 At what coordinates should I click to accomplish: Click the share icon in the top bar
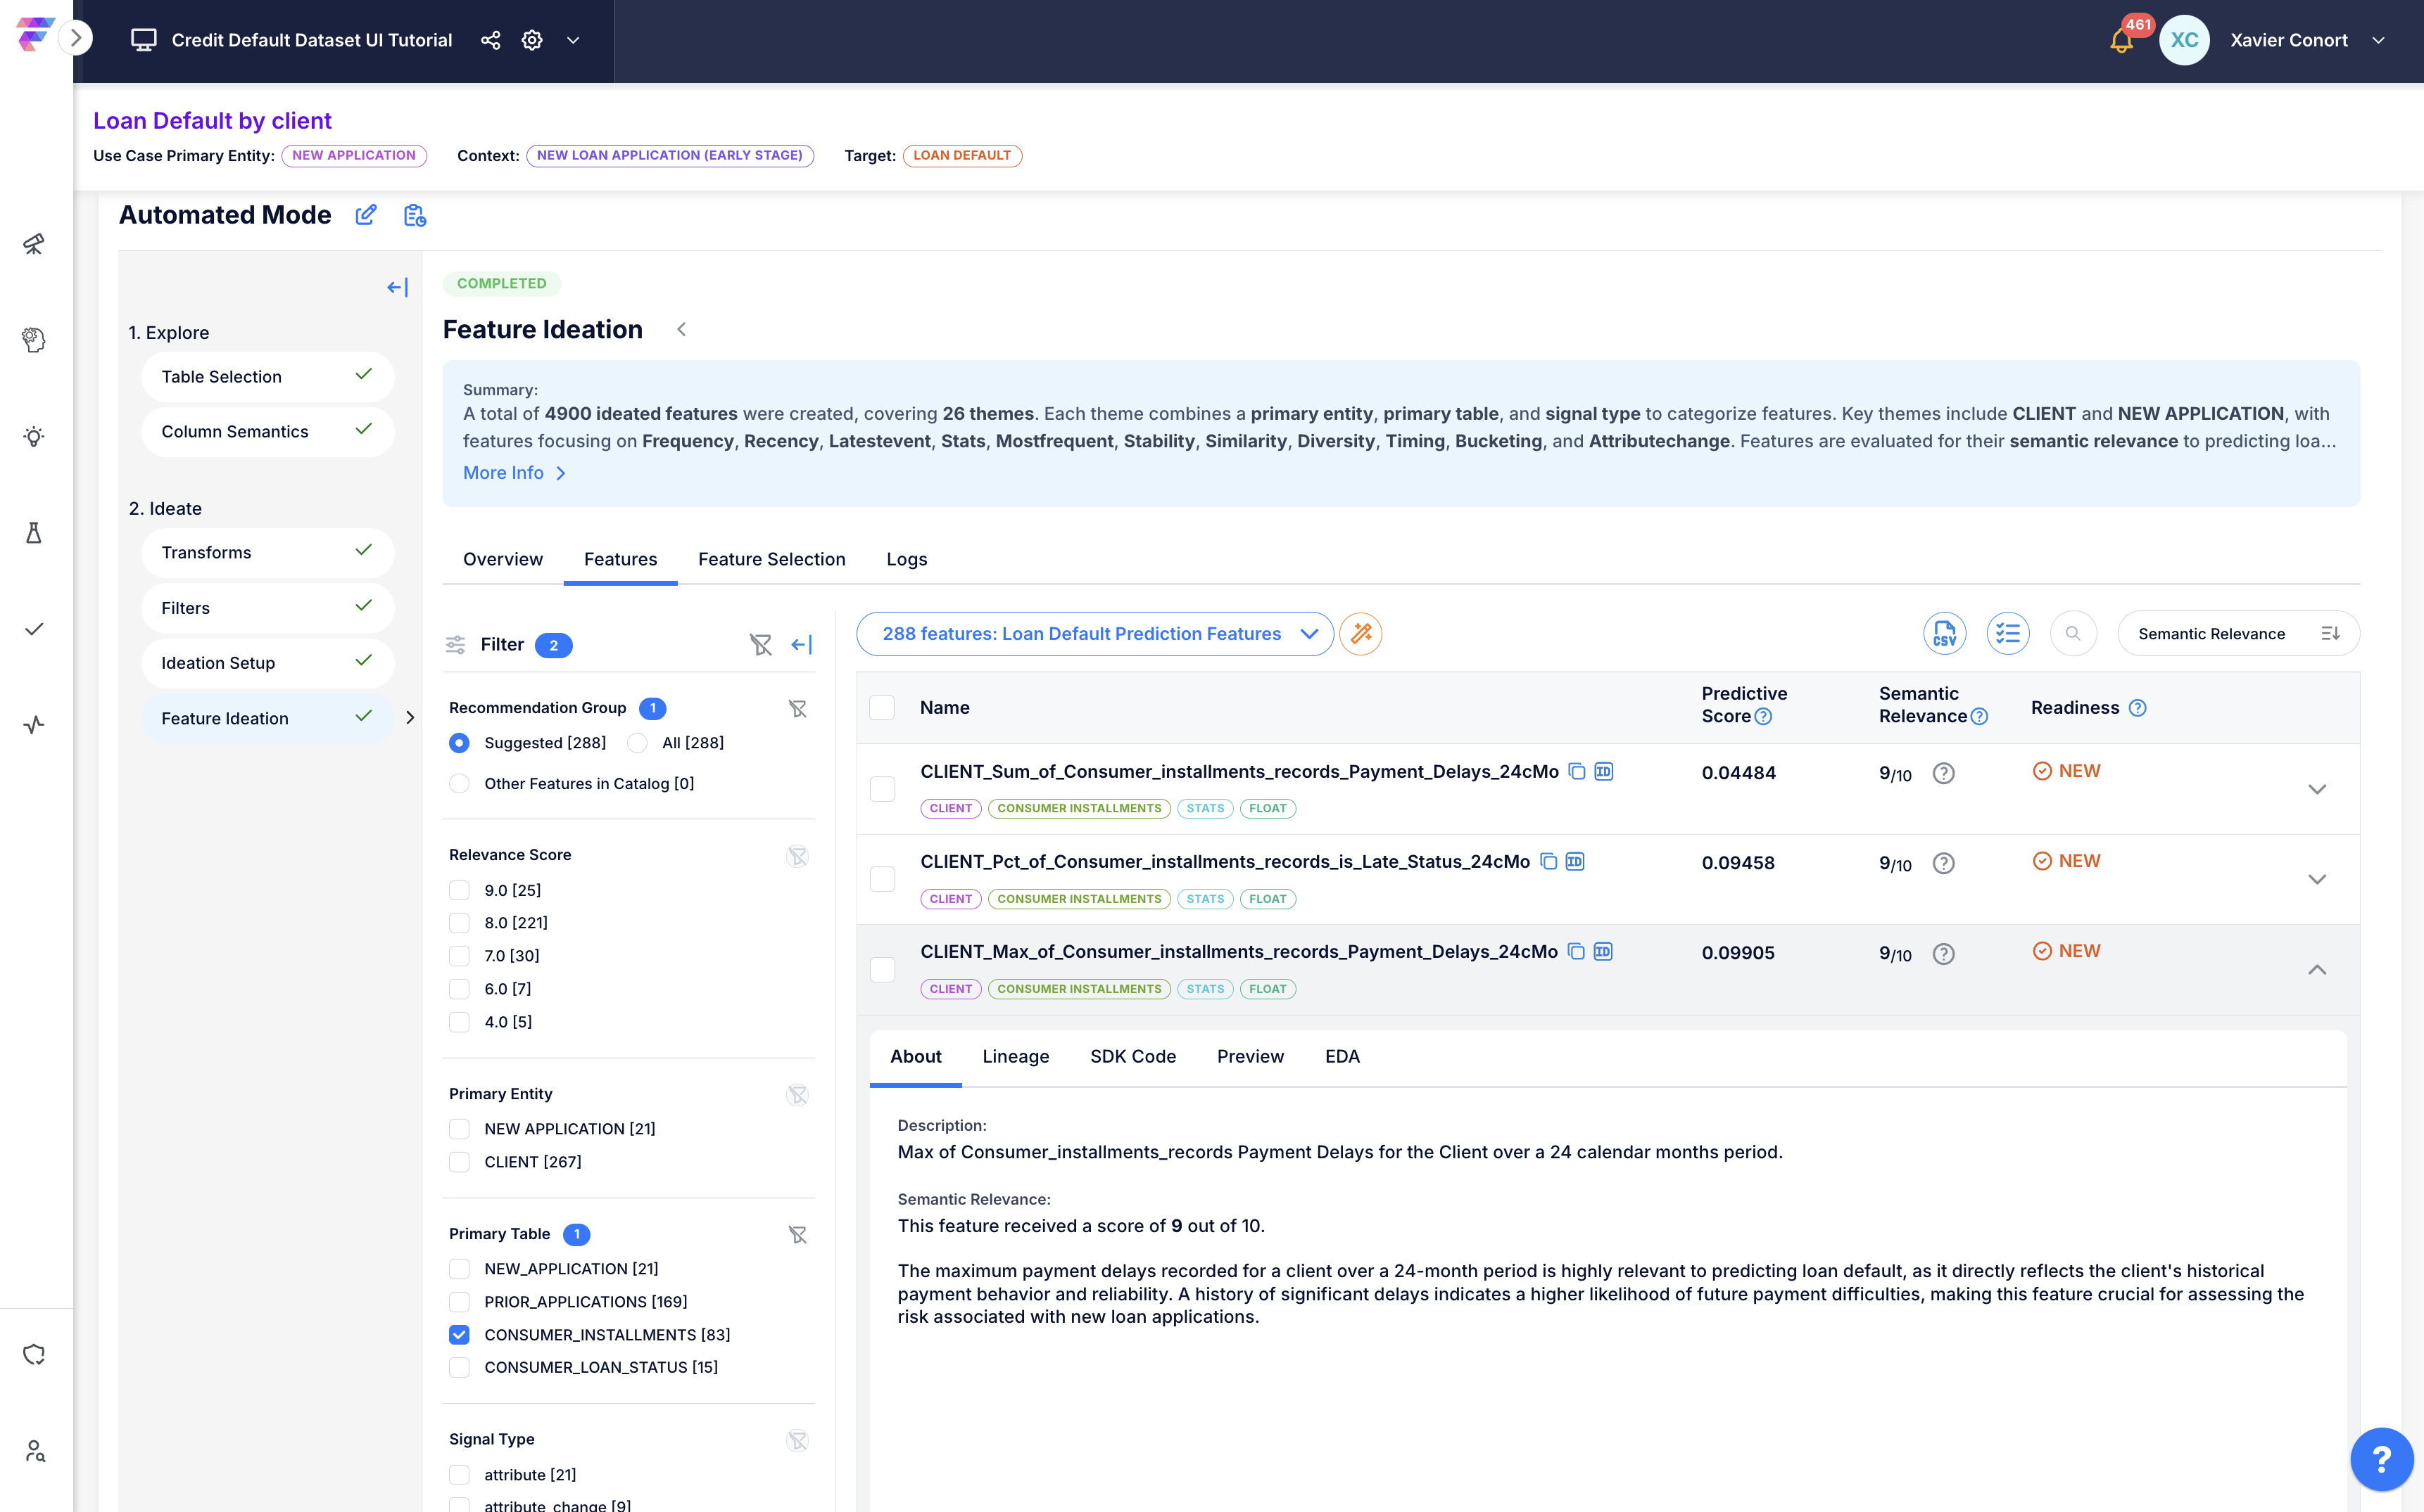491,40
